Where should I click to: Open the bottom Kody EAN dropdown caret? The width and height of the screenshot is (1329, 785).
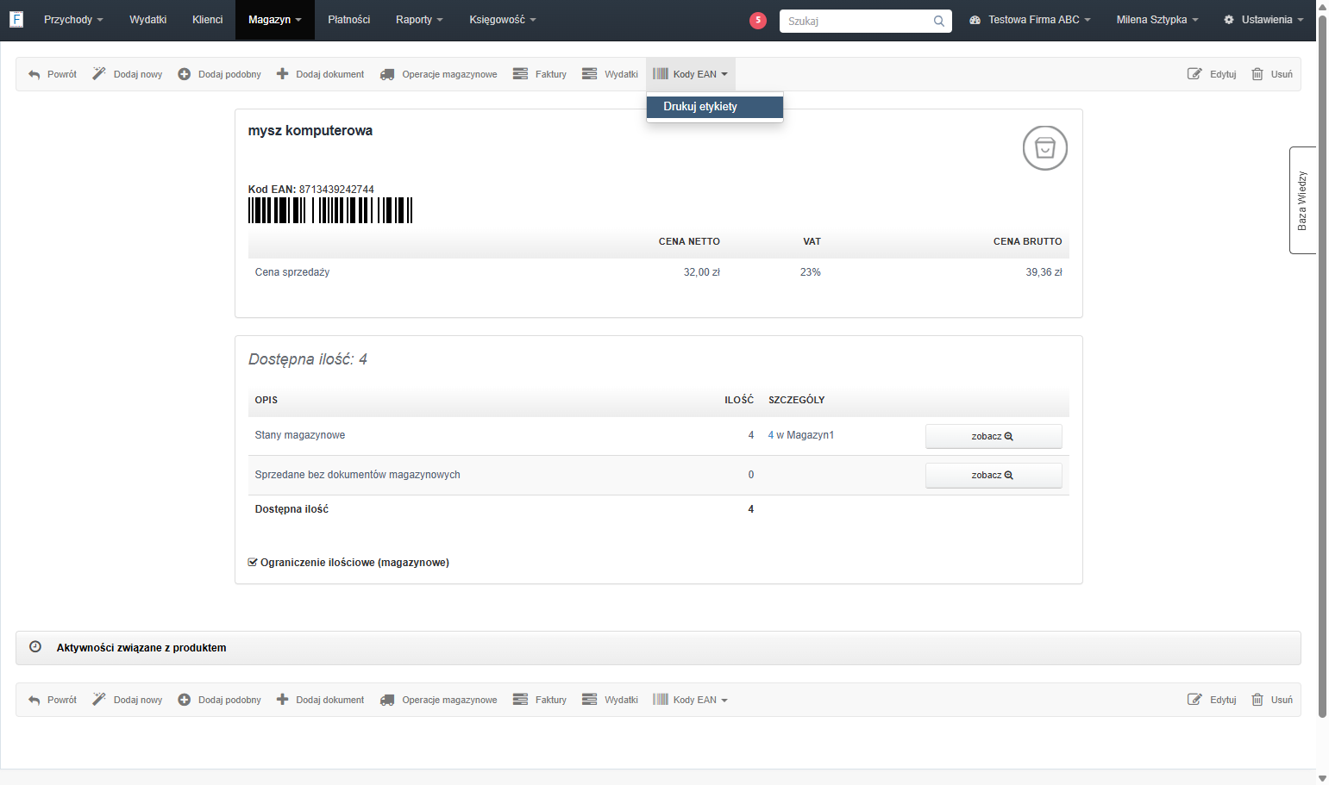(x=724, y=701)
